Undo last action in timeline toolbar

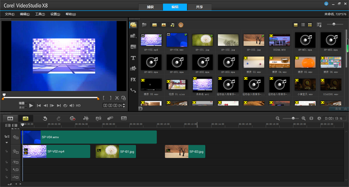pyautogui.click(x=45, y=118)
